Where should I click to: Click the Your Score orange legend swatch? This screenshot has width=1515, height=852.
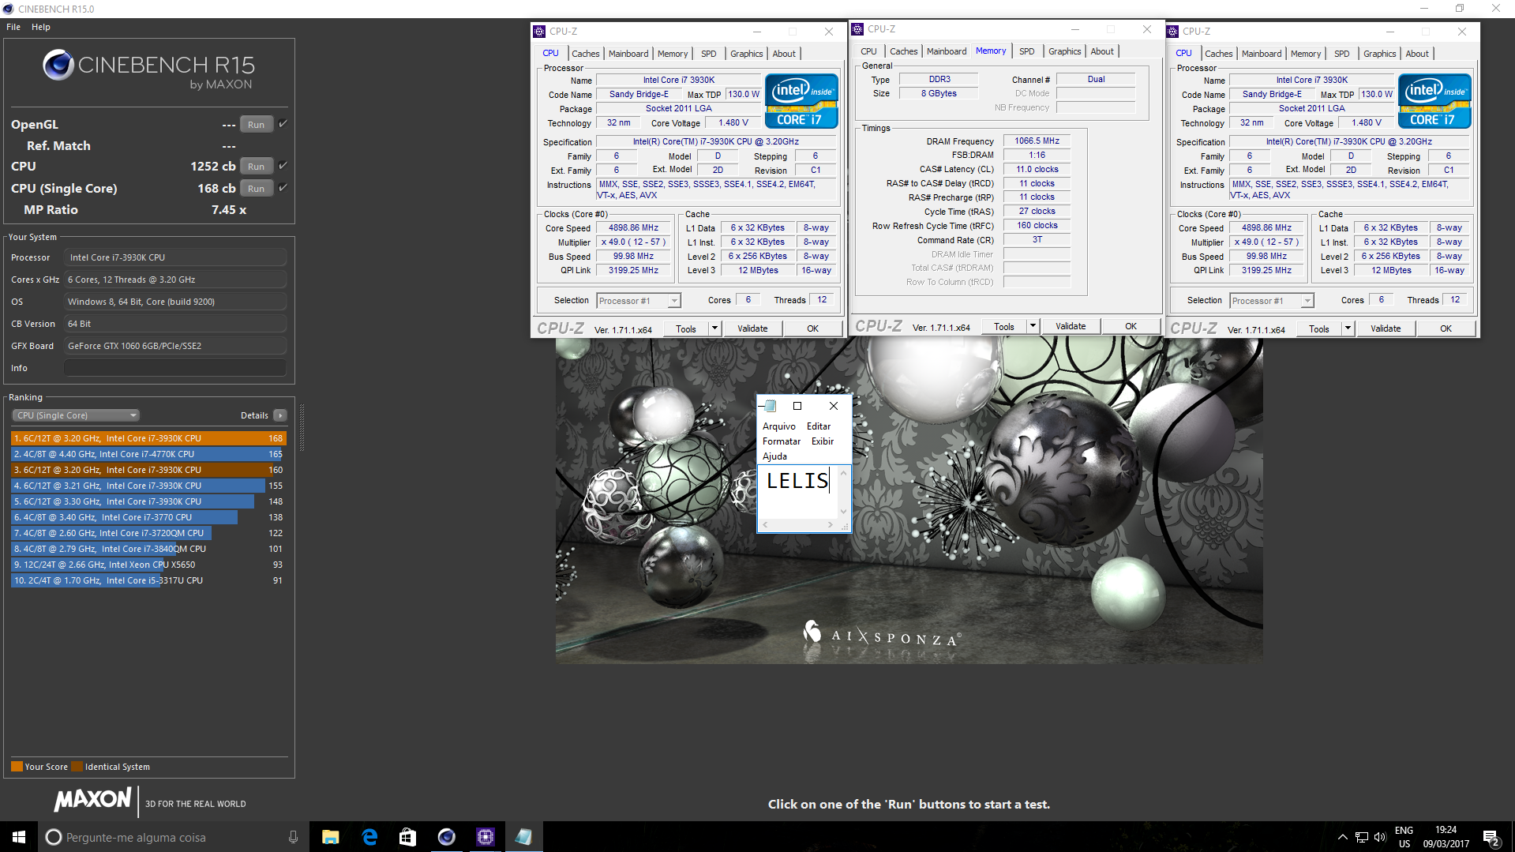click(17, 767)
